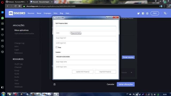Image resolution: width=171 pixels, height=96 pixels.
Task: Click the small image name field
Action: point(86,67)
